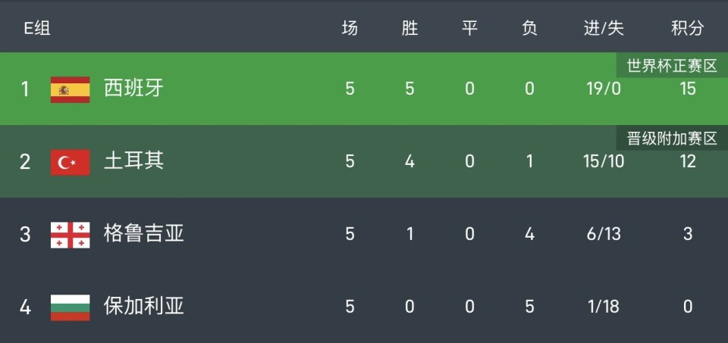The image size is (728, 343).
Task: Open the 西班牙 team name link
Action: [x=133, y=89]
